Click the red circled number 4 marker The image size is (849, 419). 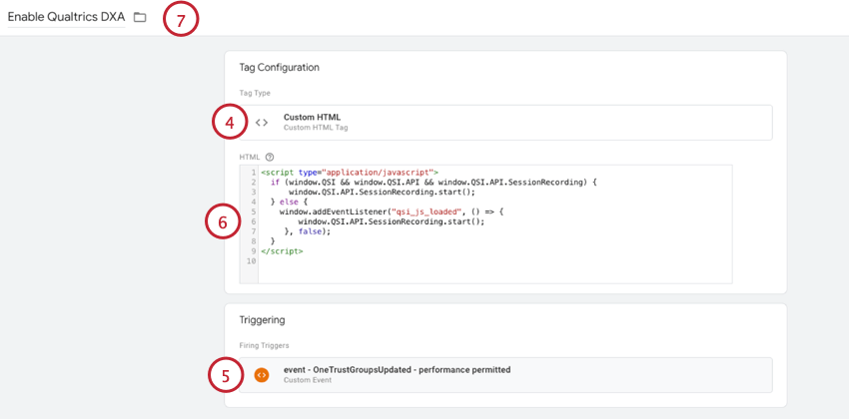pos(229,123)
